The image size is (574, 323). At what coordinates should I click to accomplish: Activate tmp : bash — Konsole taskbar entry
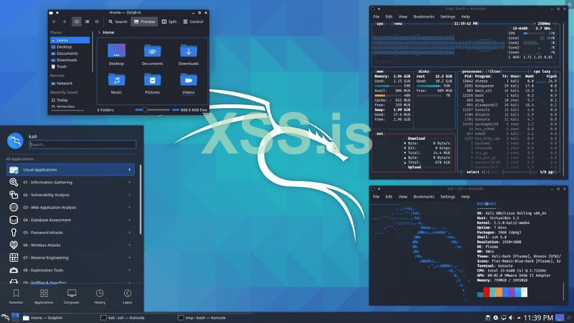(x=201, y=318)
